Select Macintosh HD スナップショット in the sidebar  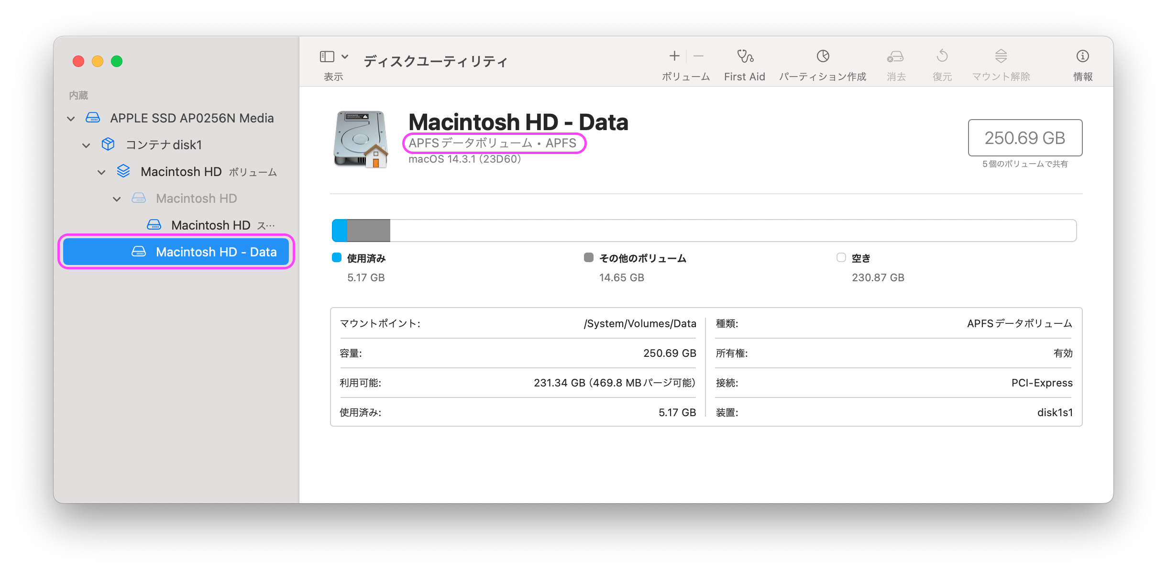tap(210, 225)
